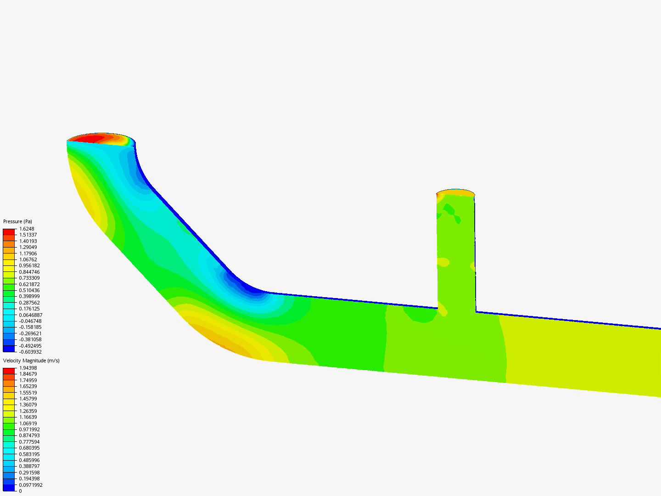Click the velocity maximum value 1.94398
661x496 pixels.
28,368
